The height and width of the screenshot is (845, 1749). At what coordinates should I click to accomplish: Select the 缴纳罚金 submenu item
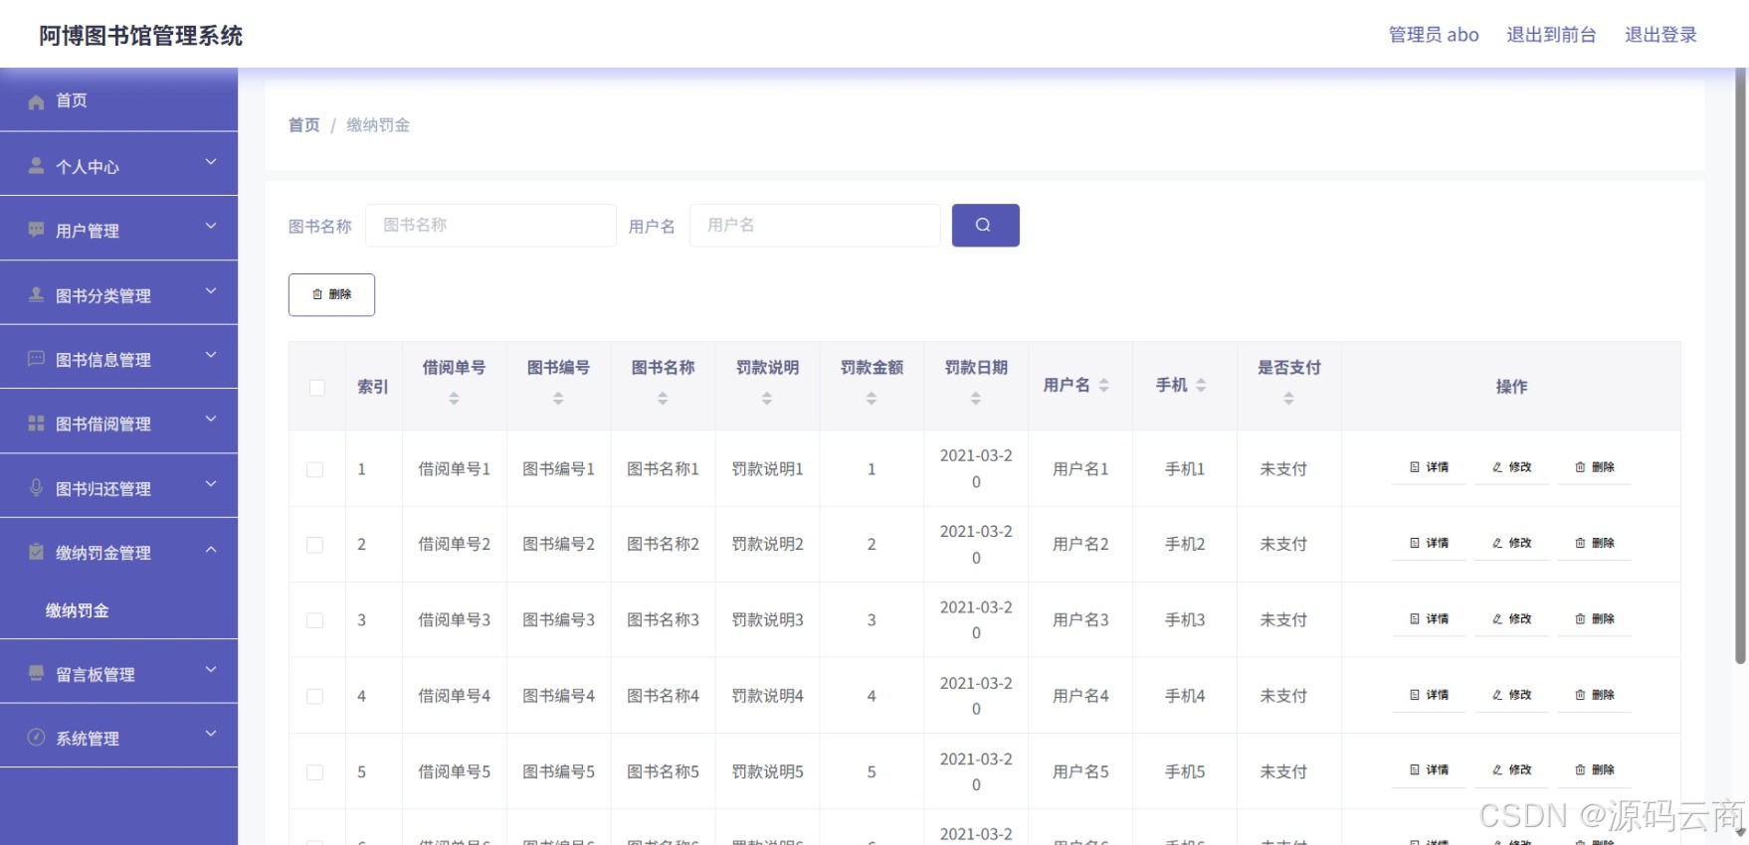[118, 610]
